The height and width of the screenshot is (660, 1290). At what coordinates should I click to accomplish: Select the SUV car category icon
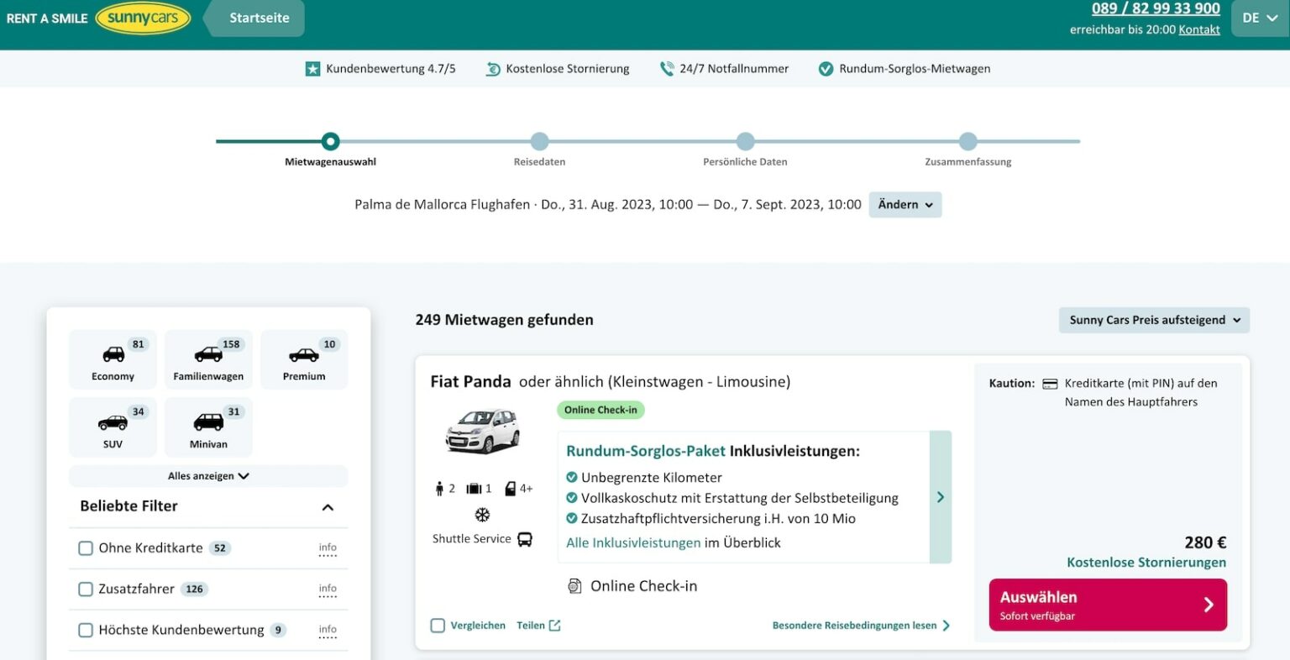pyautogui.click(x=113, y=423)
